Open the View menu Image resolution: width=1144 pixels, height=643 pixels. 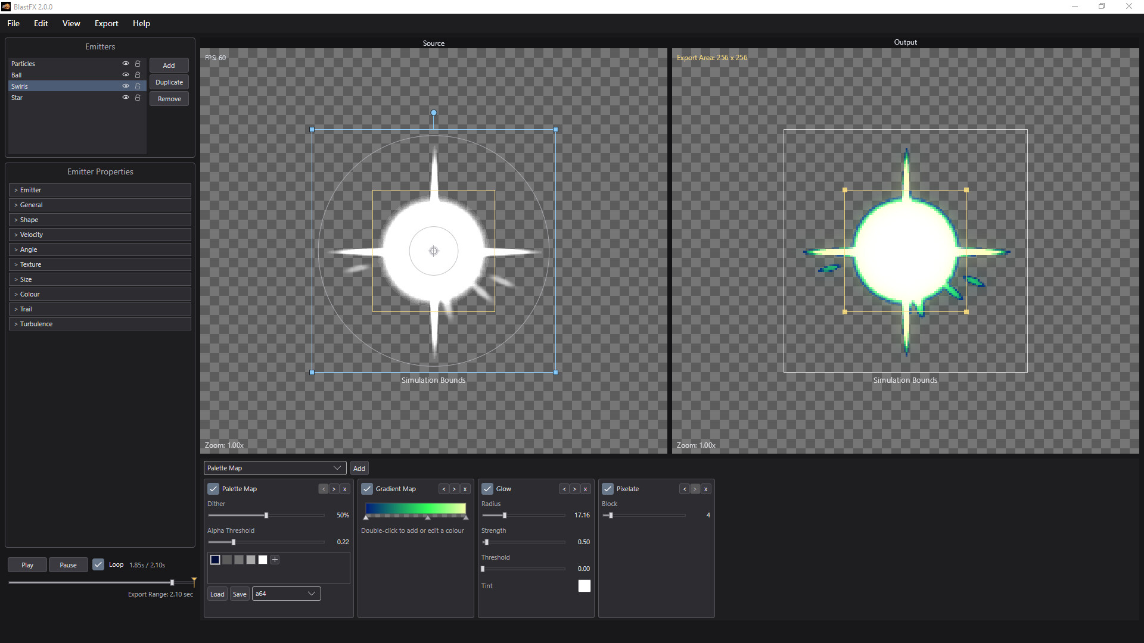click(x=71, y=23)
